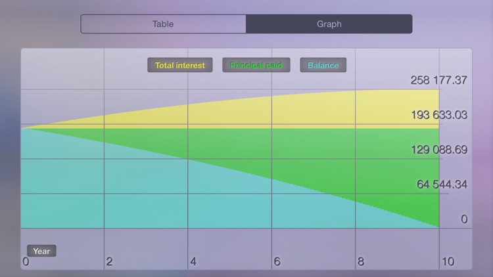
Task: Click year 4 on the horizontal axis
Action: pyautogui.click(x=193, y=262)
